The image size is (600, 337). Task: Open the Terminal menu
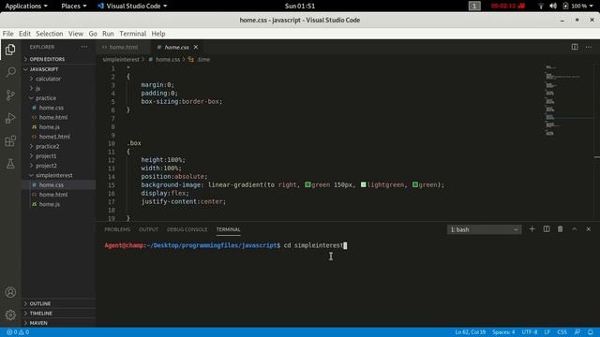[133, 34]
